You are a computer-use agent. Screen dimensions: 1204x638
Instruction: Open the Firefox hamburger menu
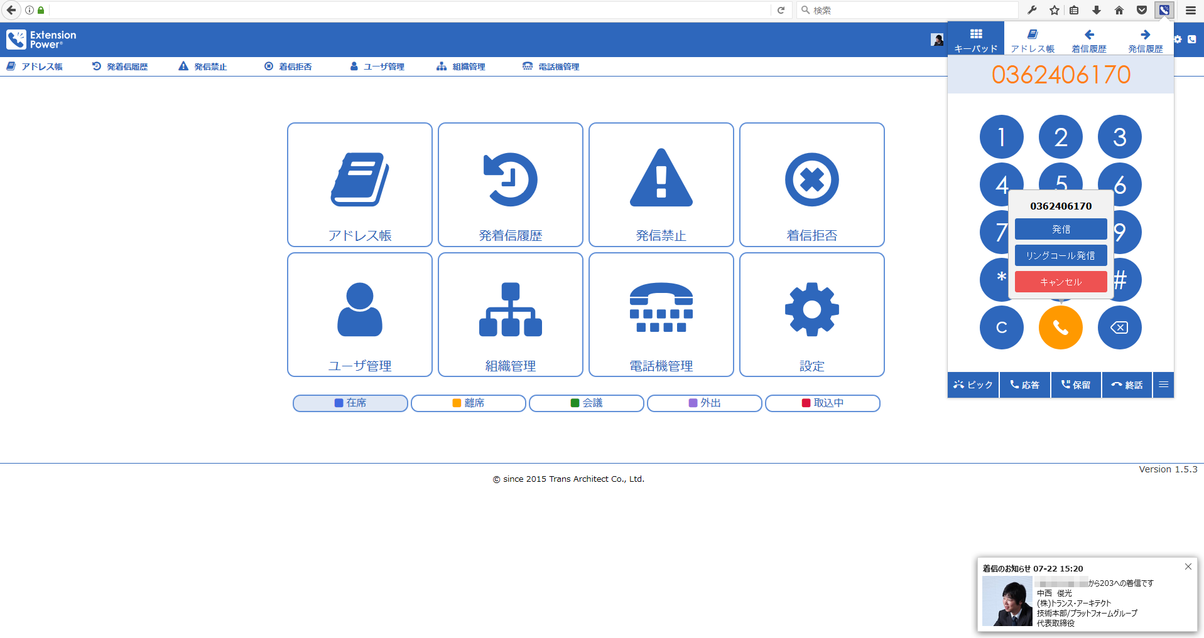tap(1190, 10)
